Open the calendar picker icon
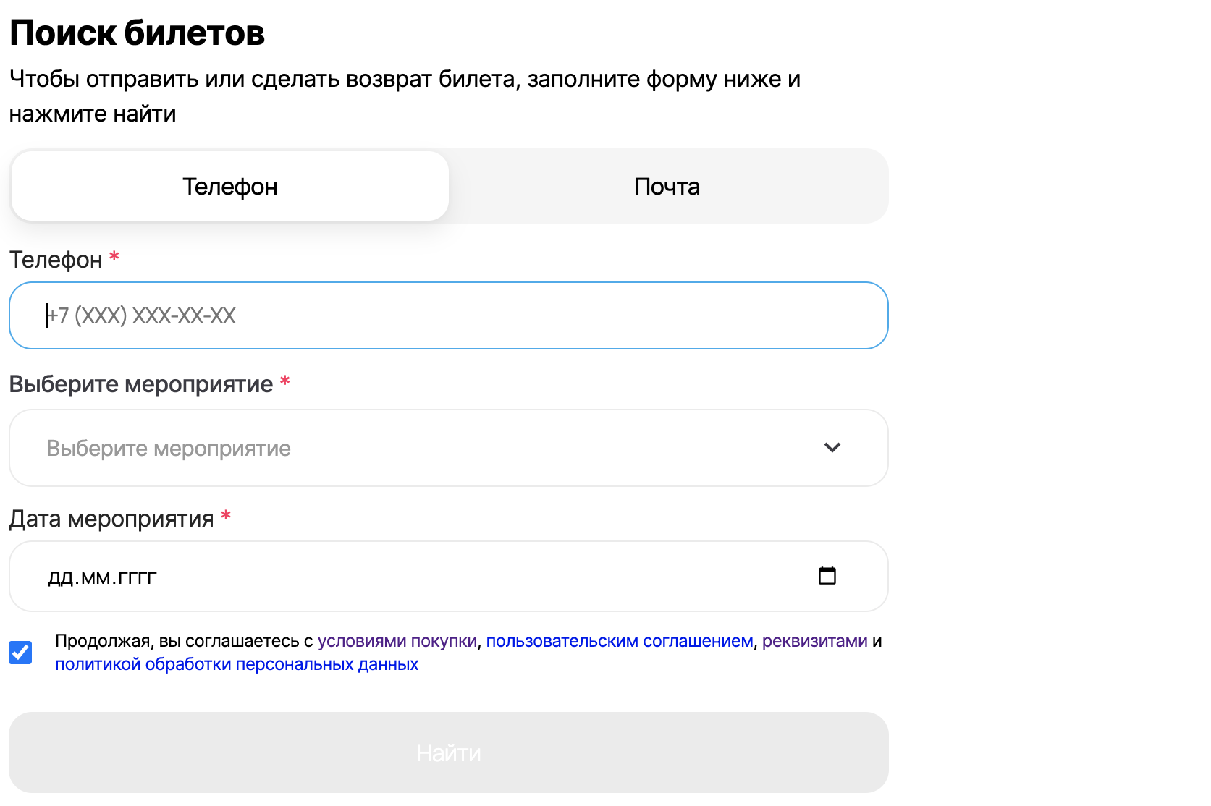Viewport: 1211px width, 806px height. (827, 576)
